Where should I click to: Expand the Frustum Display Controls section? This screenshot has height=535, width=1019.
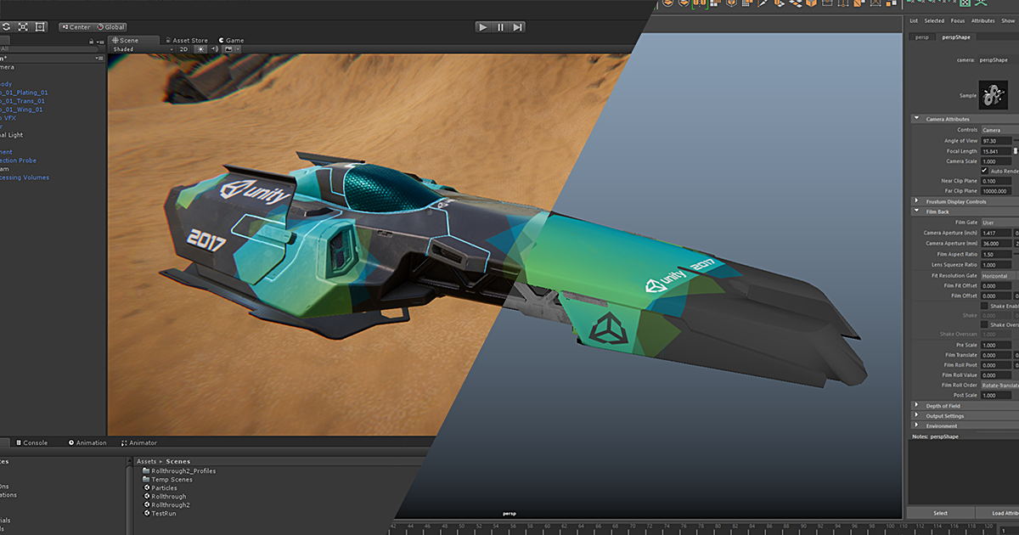tap(916, 202)
